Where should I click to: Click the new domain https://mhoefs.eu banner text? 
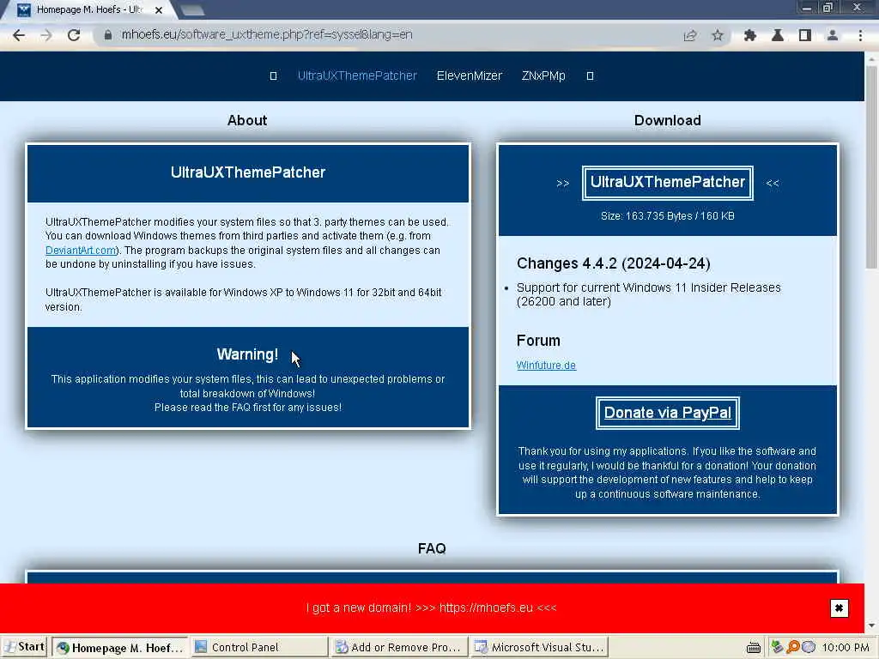point(431,608)
